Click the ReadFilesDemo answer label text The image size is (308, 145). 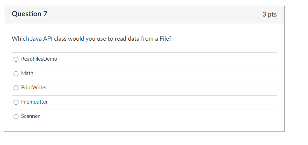[39, 59]
